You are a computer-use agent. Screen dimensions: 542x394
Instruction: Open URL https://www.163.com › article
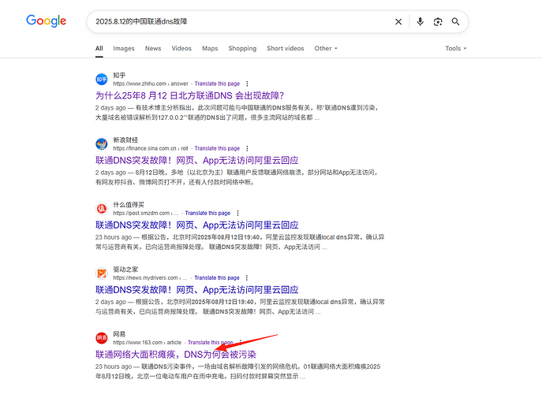[x=148, y=343]
